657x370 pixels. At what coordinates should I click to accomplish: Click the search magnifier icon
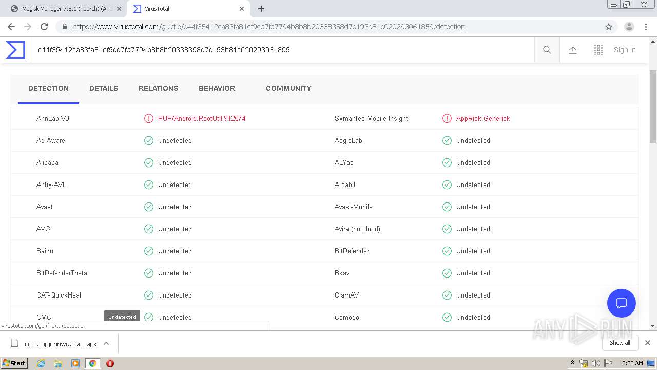tap(547, 50)
